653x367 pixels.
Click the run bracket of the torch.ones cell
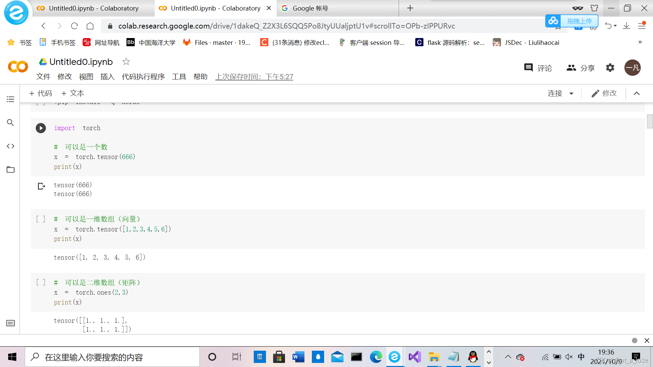(x=41, y=282)
